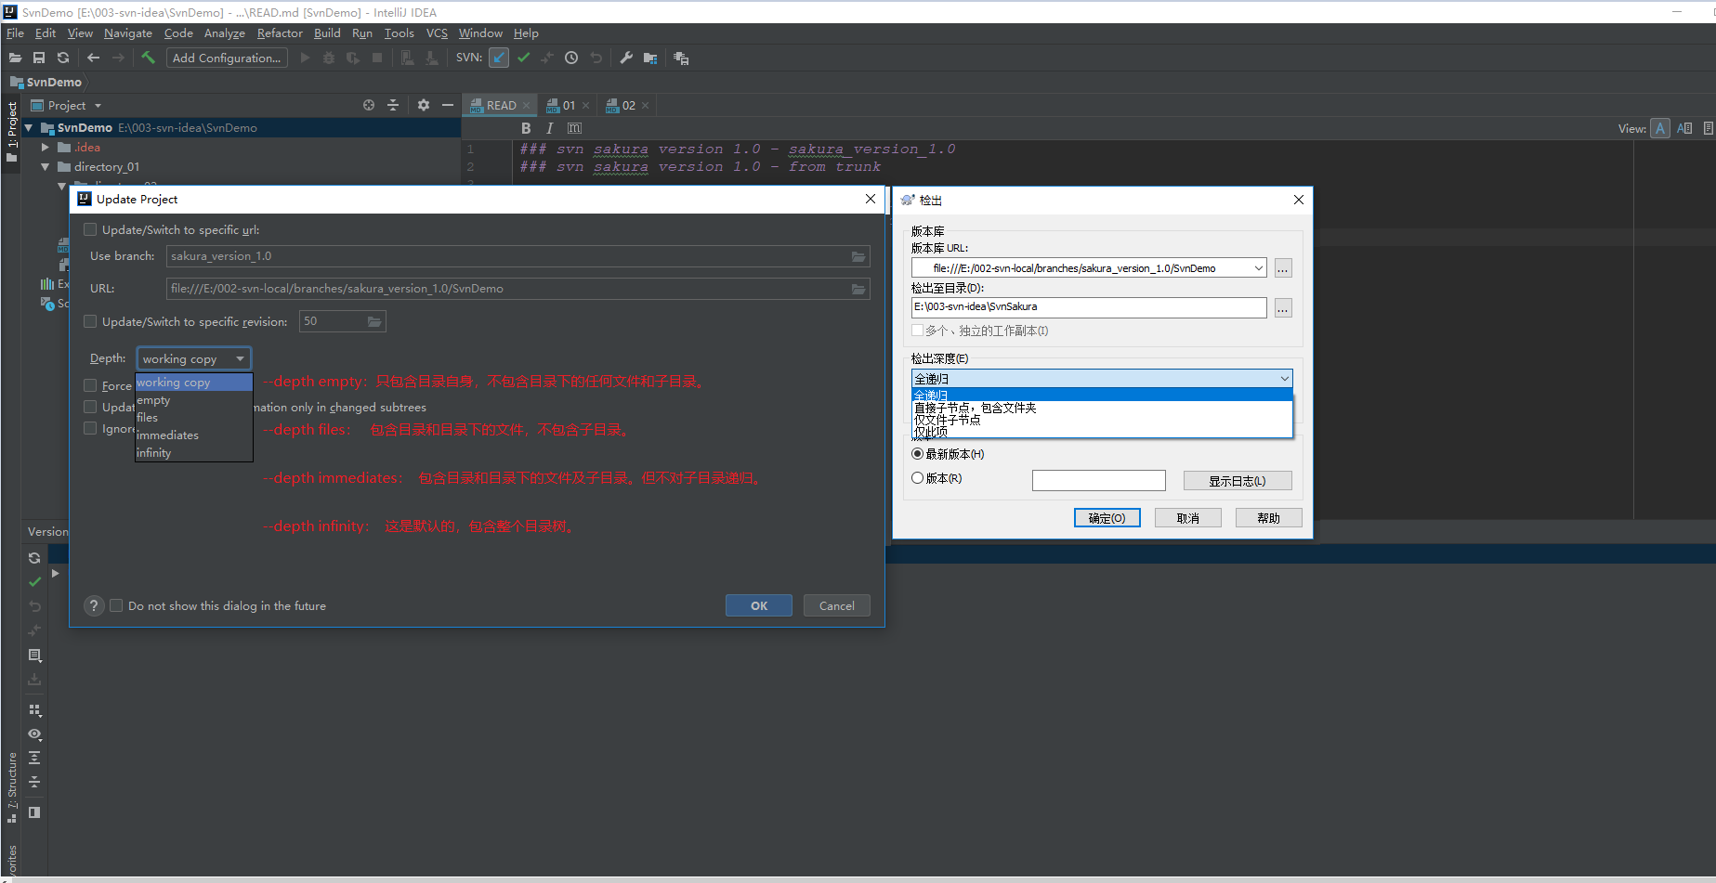Click the Show History clock icon on toolbar
This screenshot has height=883, width=1716.
pyautogui.click(x=571, y=58)
